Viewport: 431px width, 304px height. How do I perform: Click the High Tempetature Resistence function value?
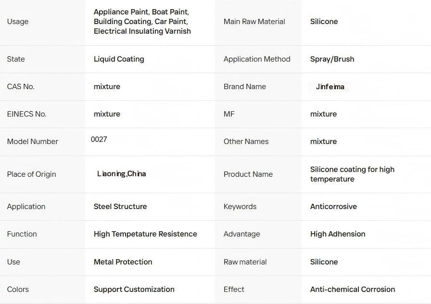[x=145, y=234]
